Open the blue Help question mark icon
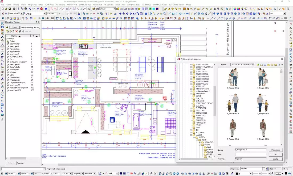 click(x=46, y=9)
